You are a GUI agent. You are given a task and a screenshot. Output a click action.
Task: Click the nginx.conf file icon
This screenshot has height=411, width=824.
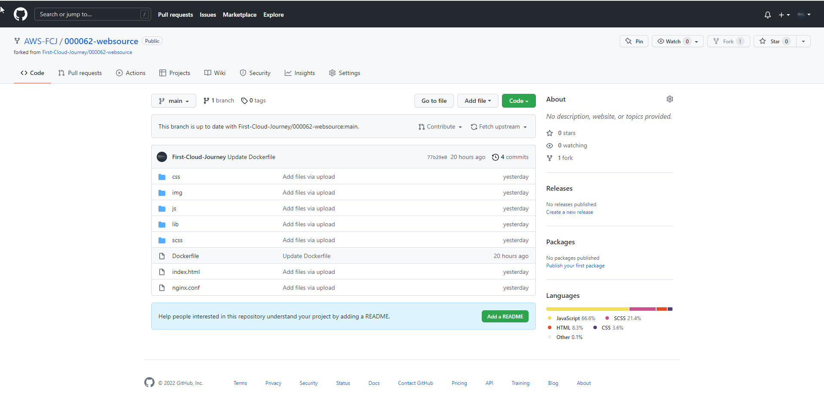click(x=162, y=288)
